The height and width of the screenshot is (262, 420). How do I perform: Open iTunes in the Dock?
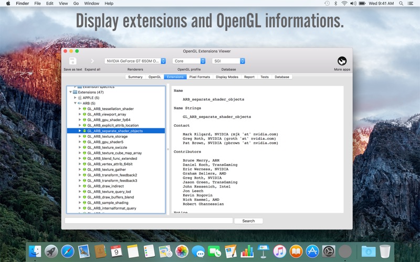click(280, 252)
